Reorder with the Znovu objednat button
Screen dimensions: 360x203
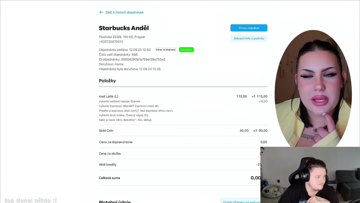click(249, 28)
